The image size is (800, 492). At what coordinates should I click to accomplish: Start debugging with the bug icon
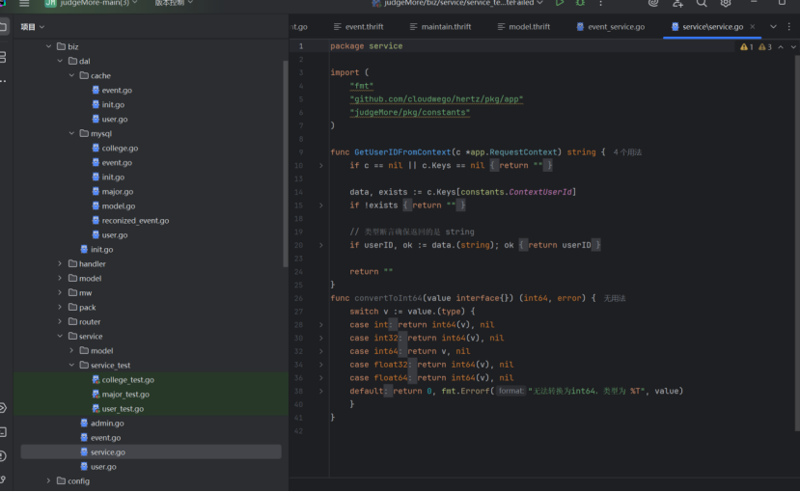(580, 3)
